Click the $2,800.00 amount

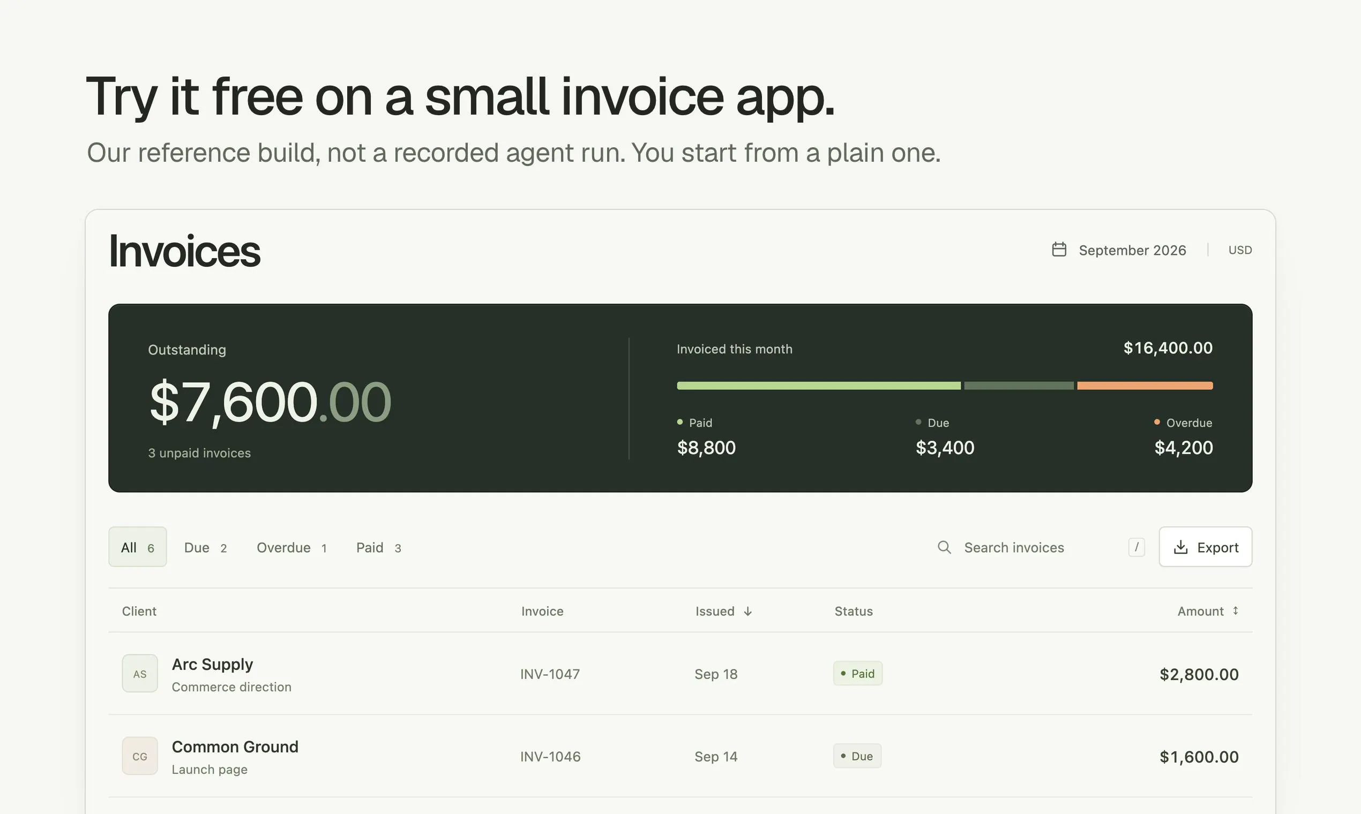tap(1199, 674)
